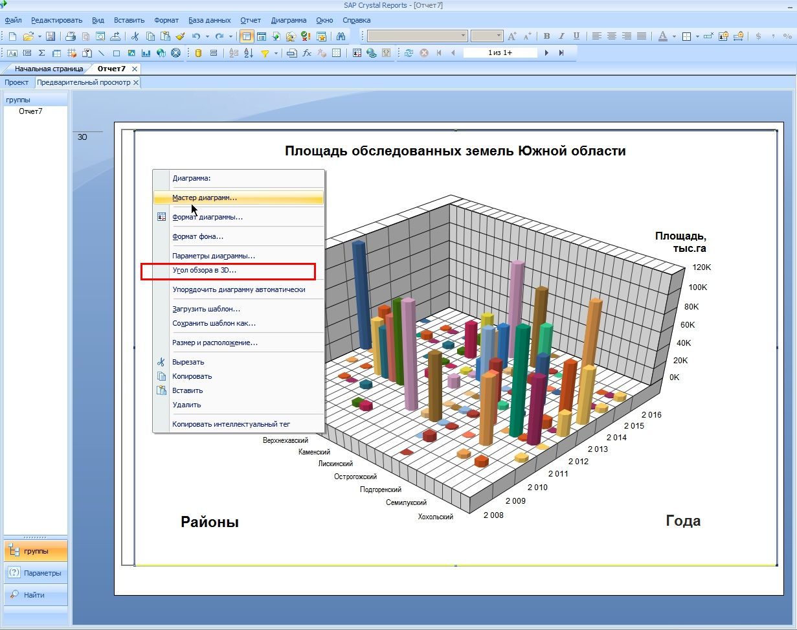The height and width of the screenshot is (630, 797).
Task: Click the Format Painter brush icon
Action: (x=180, y=36)
